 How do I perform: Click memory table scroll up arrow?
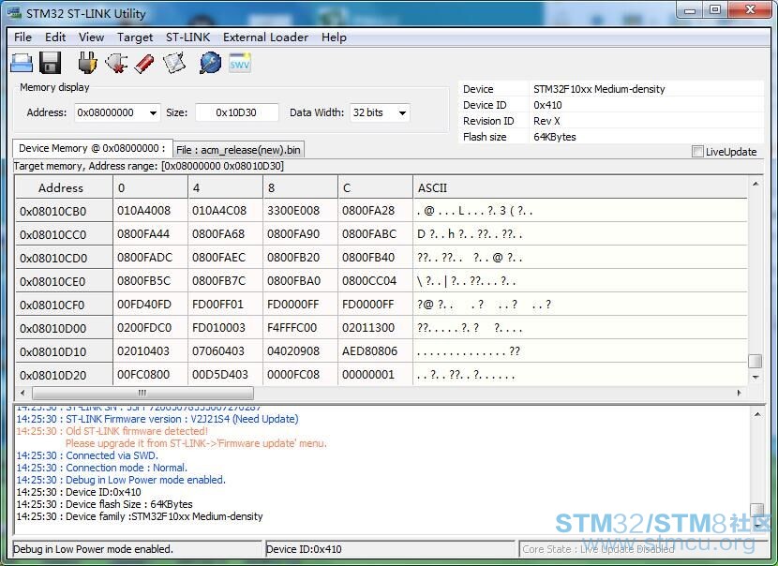(x=756, y=184)
